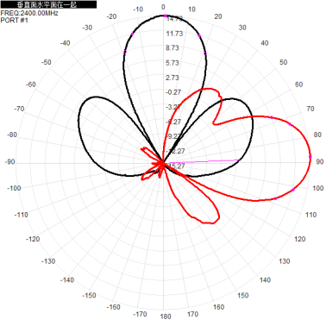The width and height of the screenshot is (326, 326).
Task: Select the 8.73 radial gain label
Action: click(172, 48)
